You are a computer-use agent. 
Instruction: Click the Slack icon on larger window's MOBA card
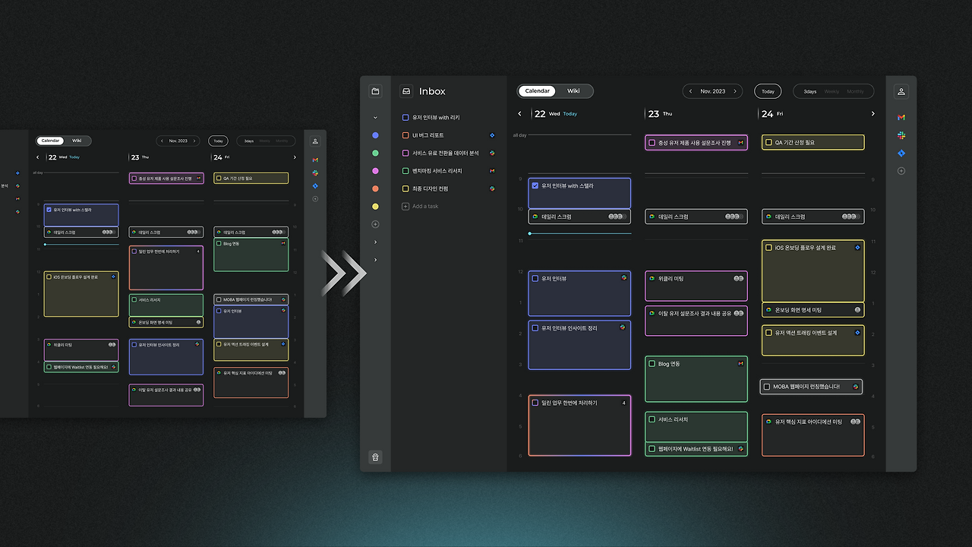click(x=855, y=387)
